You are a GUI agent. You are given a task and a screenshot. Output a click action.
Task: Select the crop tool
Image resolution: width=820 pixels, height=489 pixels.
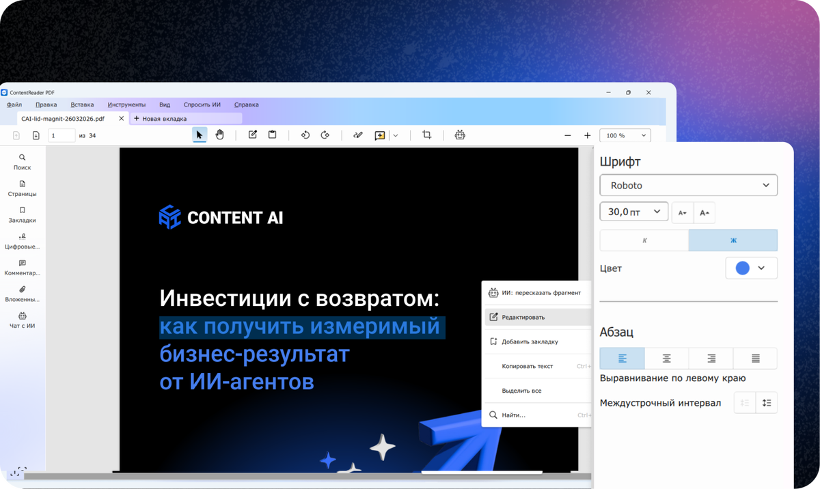coord(426,135)
